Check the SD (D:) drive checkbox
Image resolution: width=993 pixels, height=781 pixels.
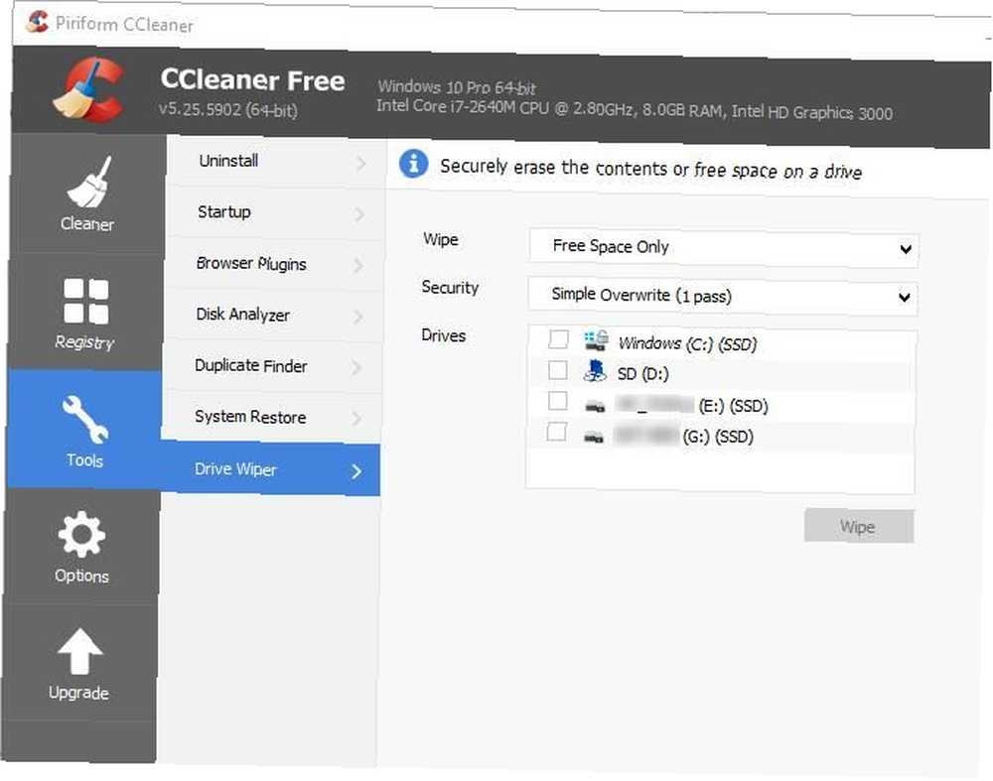pos(557,369)
